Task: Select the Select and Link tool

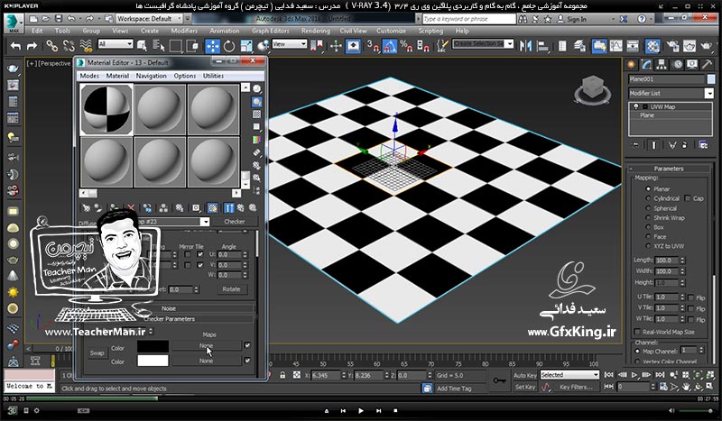Action: point(51,46)
